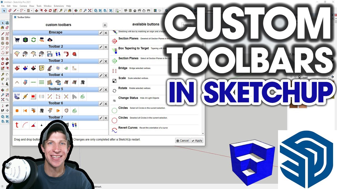The image size is (337, 189).
Task: Click the orange play arrow icon in Toolbar 6
Action: (x=58, y=111)
